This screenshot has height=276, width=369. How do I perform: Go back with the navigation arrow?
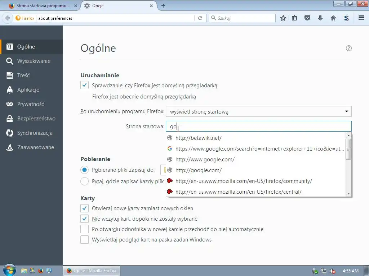[8, 18]
